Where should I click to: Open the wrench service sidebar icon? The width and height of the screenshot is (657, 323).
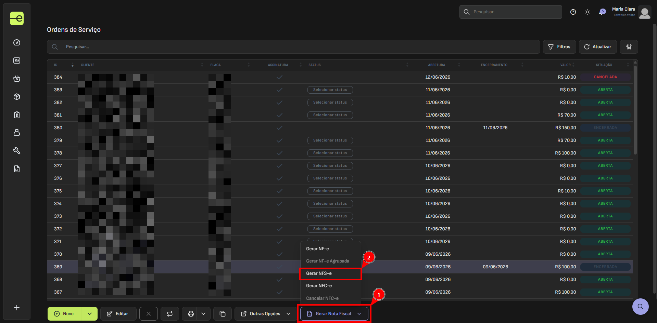pyautogui.click(x=17, y=151)
